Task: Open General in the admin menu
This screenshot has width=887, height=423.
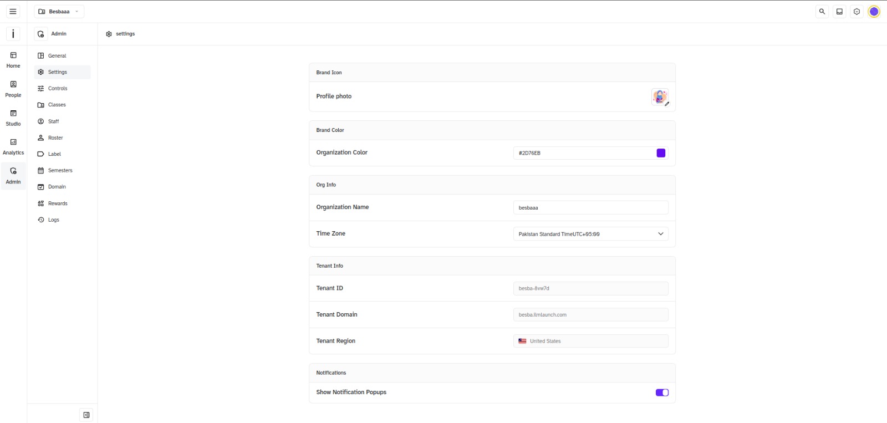Action: click(62, 56)
